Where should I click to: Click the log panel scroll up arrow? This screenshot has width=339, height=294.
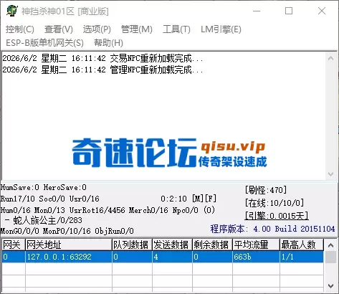[x=331, y=58]
